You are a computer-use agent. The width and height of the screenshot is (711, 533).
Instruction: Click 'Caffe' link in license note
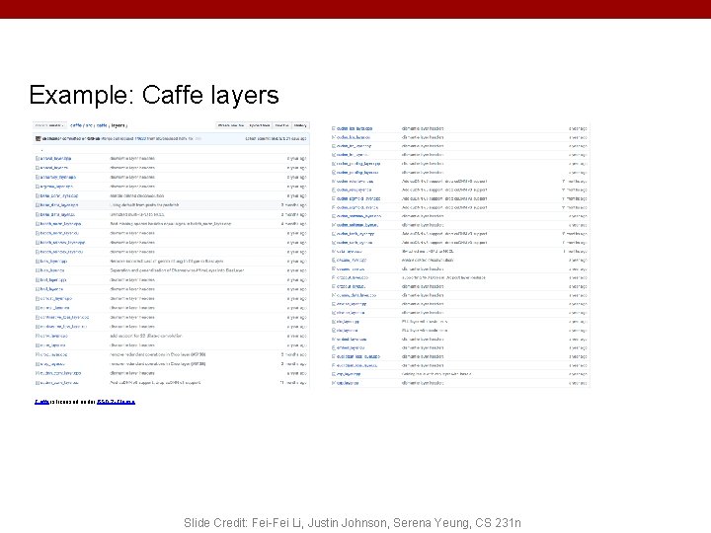pos(41,402)
